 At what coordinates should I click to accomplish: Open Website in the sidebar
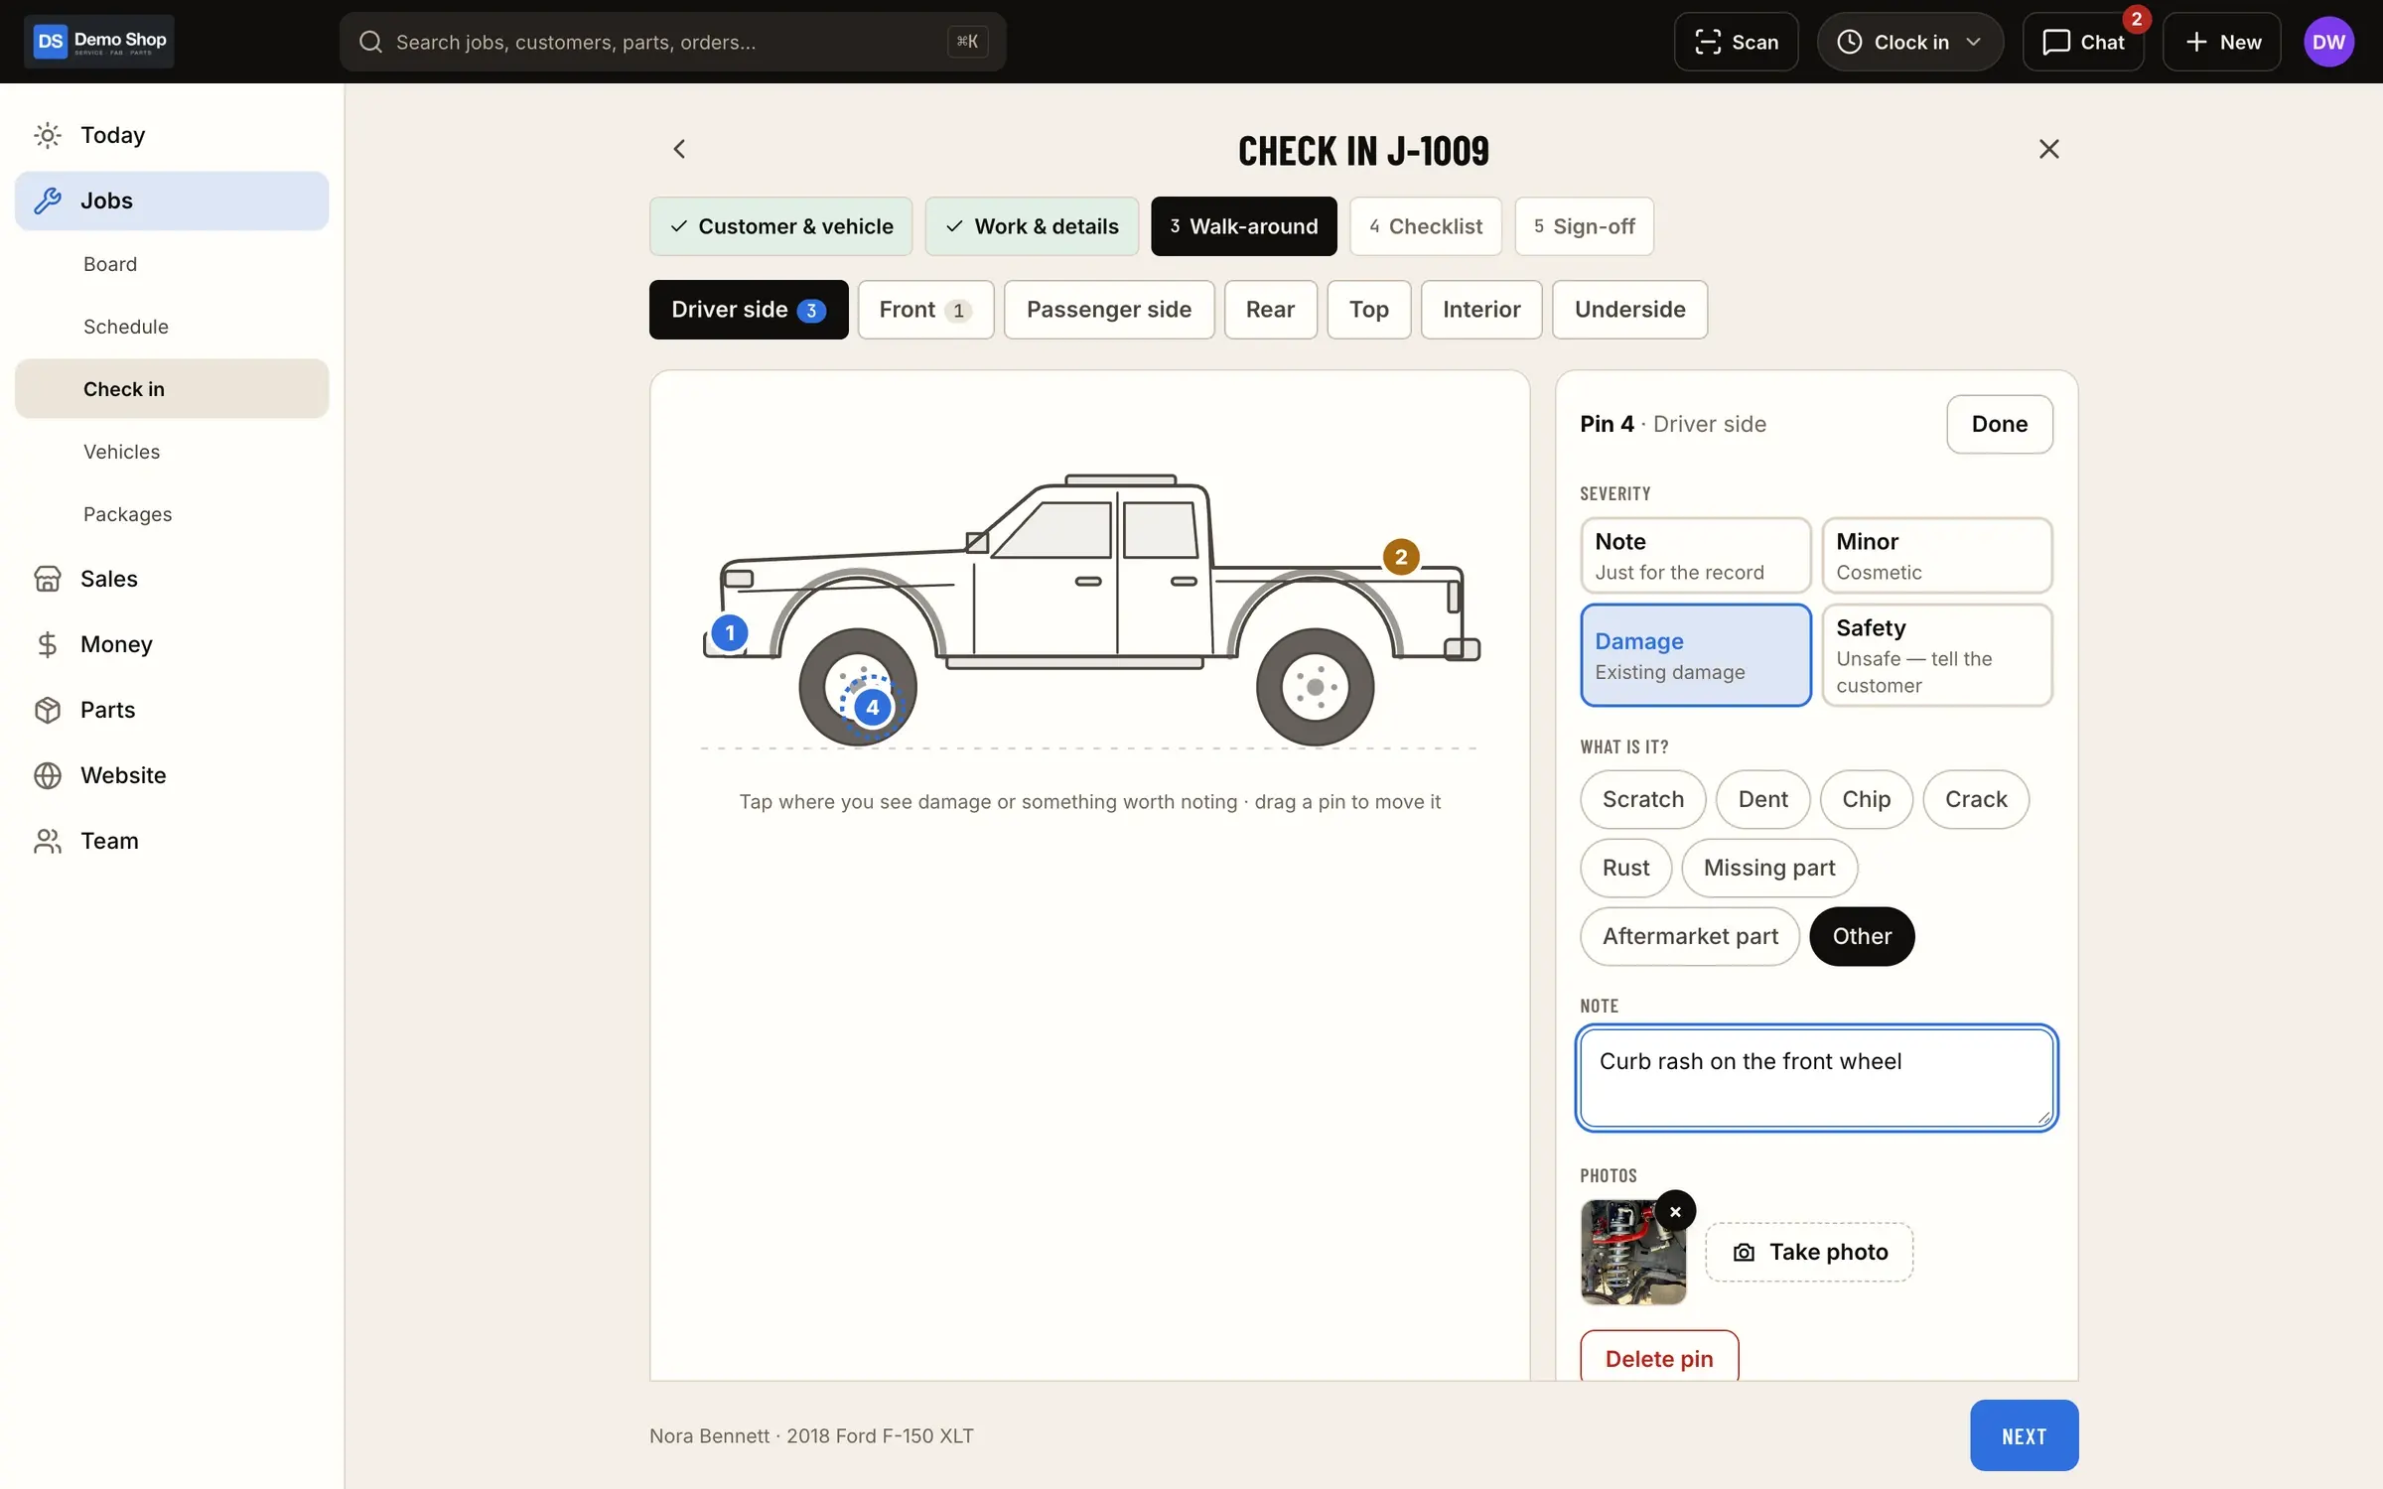click(172, 775)
